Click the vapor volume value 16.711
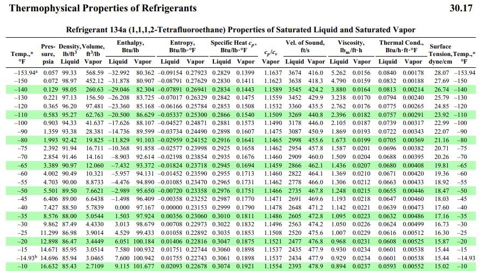479x271 pixels. [x=95, y=149]
